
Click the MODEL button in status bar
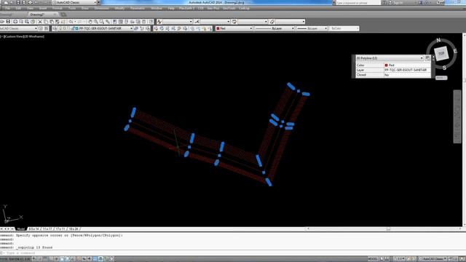tap(373, 259)
